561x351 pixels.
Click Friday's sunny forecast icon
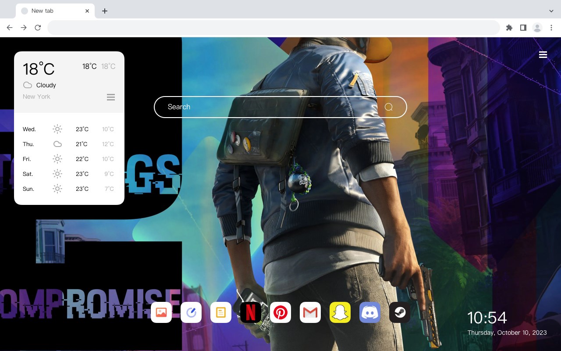[57, 159]
